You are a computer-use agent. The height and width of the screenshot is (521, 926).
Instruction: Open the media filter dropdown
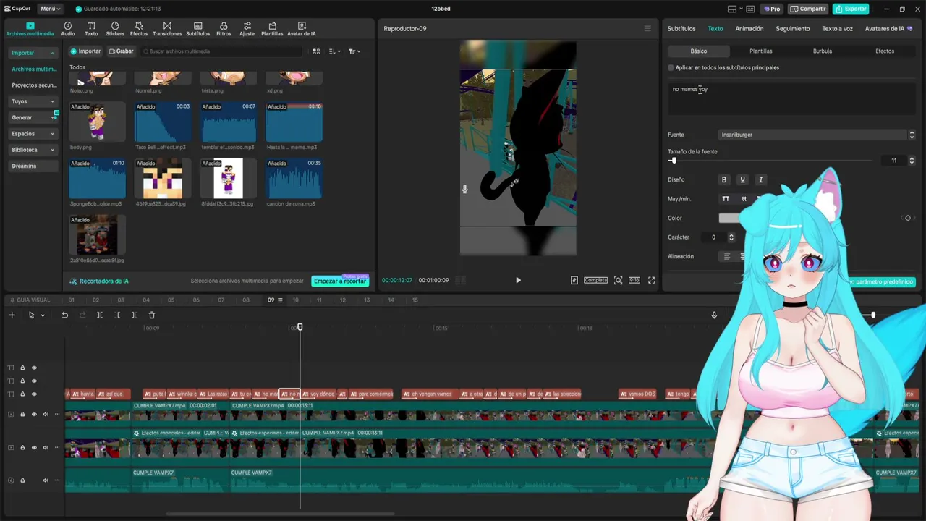tap(354, 51)
